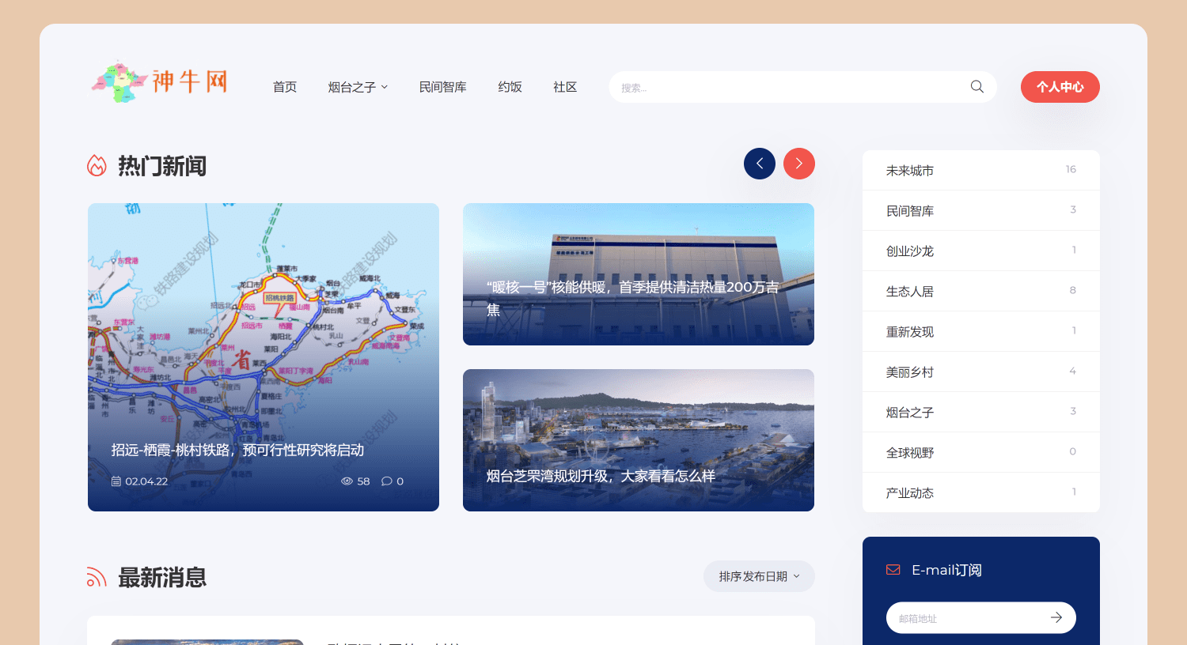Open the 烟台芝罘湾规划升级 news card
This screenshot has width=1187, height=645.
point(638,440)
